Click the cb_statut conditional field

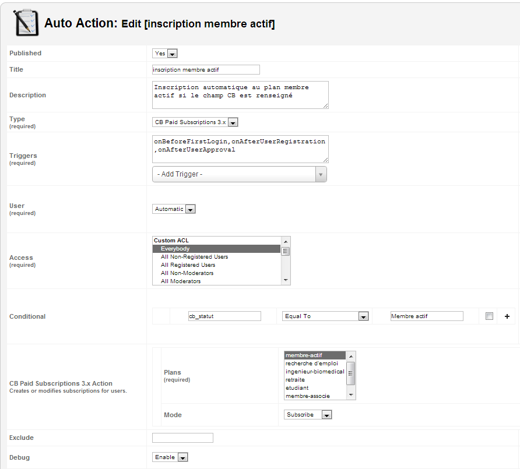click(x=224, y=316)
